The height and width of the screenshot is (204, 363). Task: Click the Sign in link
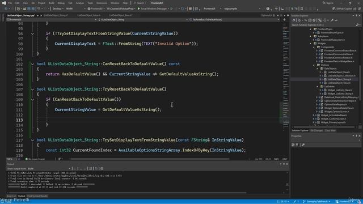pos(328,3)
